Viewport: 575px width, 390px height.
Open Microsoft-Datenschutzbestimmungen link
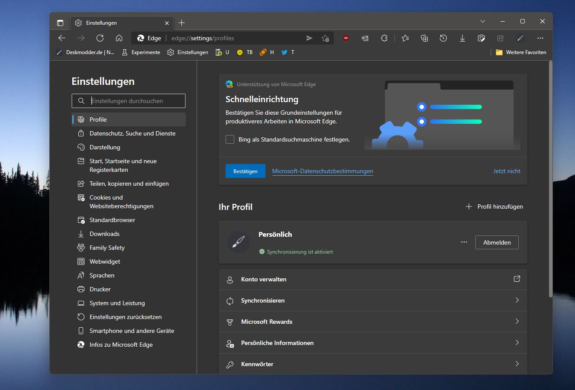(323, 171)
